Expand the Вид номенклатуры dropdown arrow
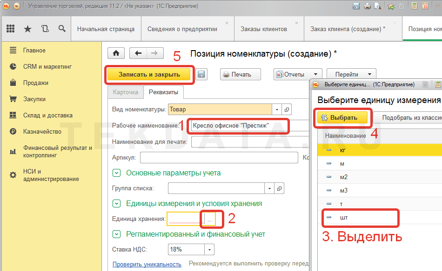 pos(277,110)
